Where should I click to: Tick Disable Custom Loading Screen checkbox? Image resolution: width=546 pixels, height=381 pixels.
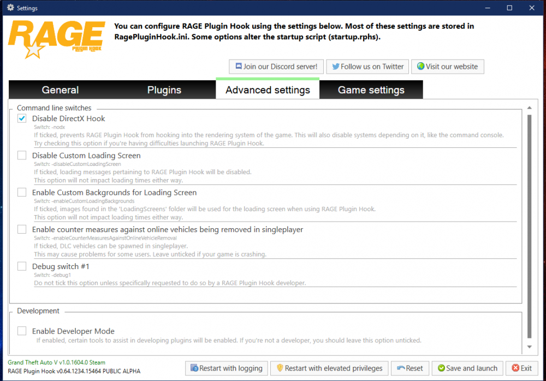pyautogui.click(x=22, y=156)
